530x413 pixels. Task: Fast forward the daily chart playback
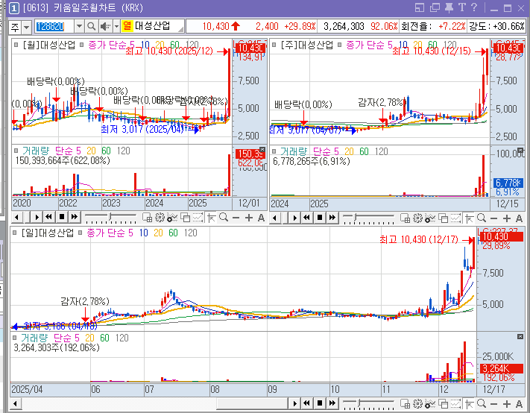click(x=332, y=403)
